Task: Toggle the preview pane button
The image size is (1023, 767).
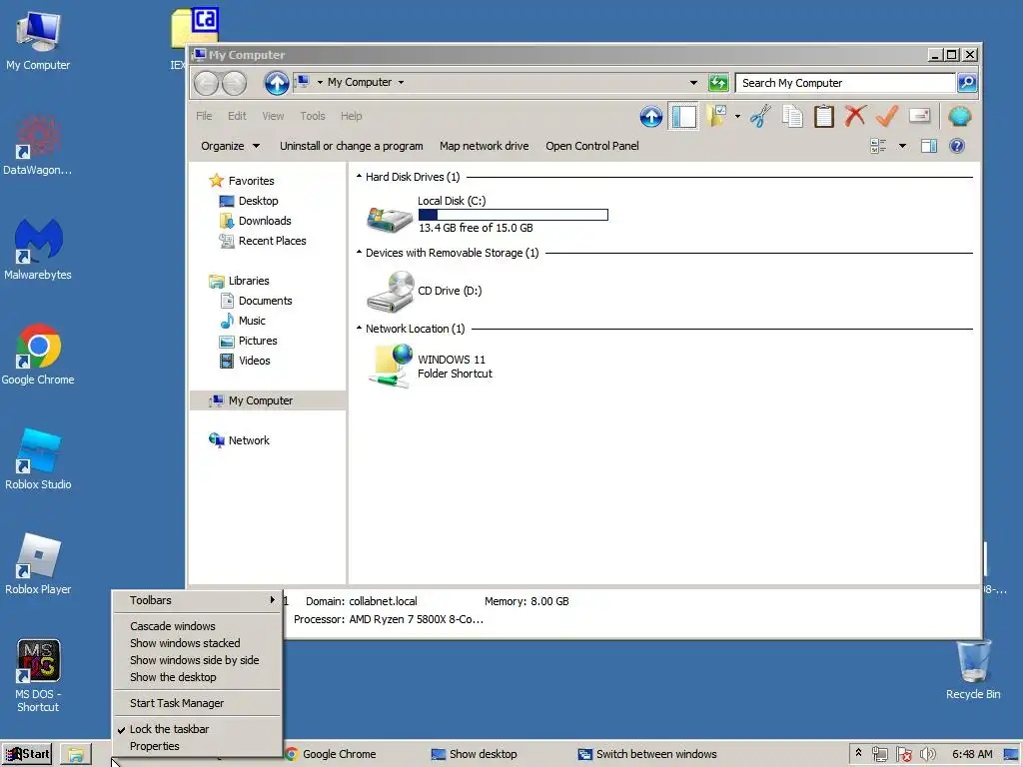Action: [x=929, y=146]
